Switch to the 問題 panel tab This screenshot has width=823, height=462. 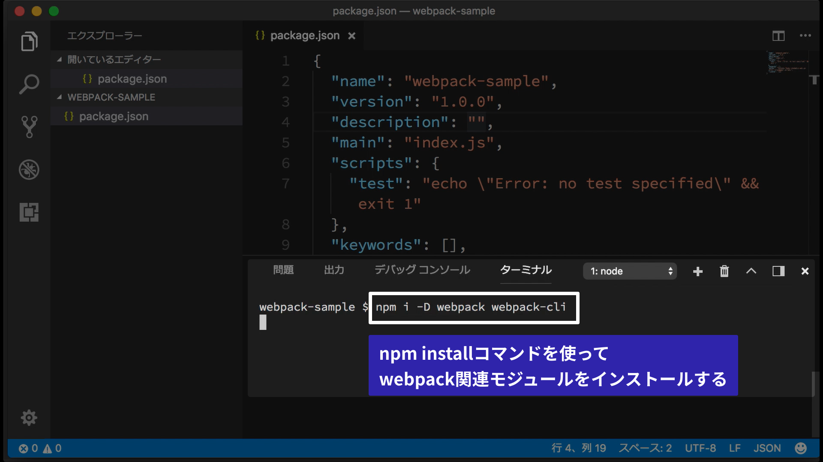pos(283,270)
